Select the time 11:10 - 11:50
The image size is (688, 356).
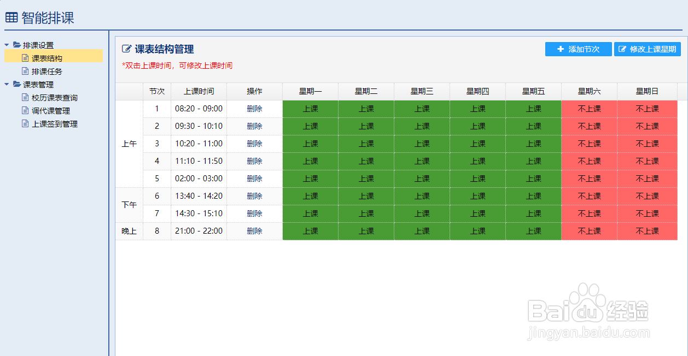[x=199, y=161]
